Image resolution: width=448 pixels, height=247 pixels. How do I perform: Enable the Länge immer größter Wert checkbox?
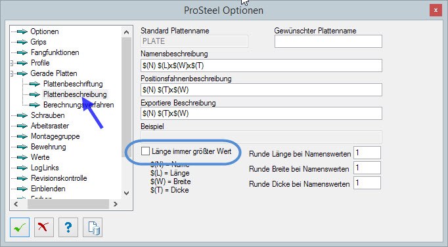(145, 151)
